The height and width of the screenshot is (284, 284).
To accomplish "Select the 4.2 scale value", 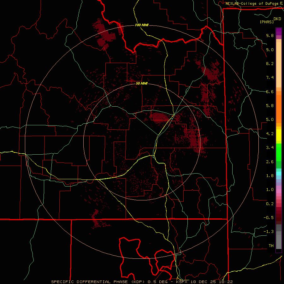I will coord(270,134).
